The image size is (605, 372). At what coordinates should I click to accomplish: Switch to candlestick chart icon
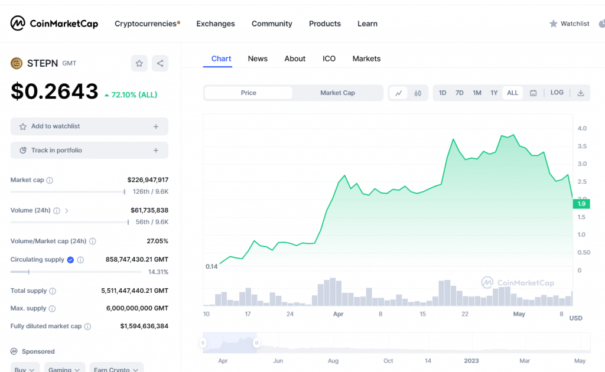click(x=418, y=93)
